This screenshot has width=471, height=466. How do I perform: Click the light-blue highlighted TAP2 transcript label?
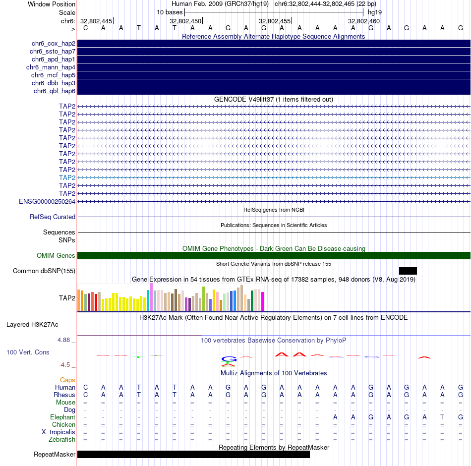pos(67,177)
